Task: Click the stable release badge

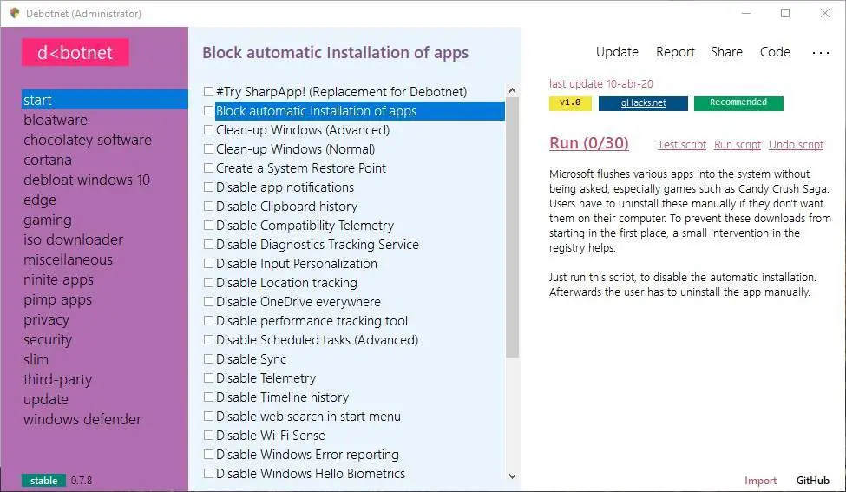Action: click(x=43, y=480)
